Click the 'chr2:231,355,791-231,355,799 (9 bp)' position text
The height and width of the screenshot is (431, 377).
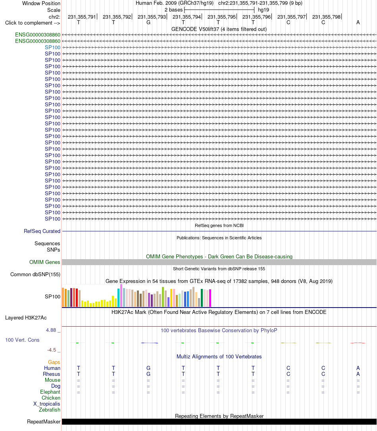pos(260,3)
